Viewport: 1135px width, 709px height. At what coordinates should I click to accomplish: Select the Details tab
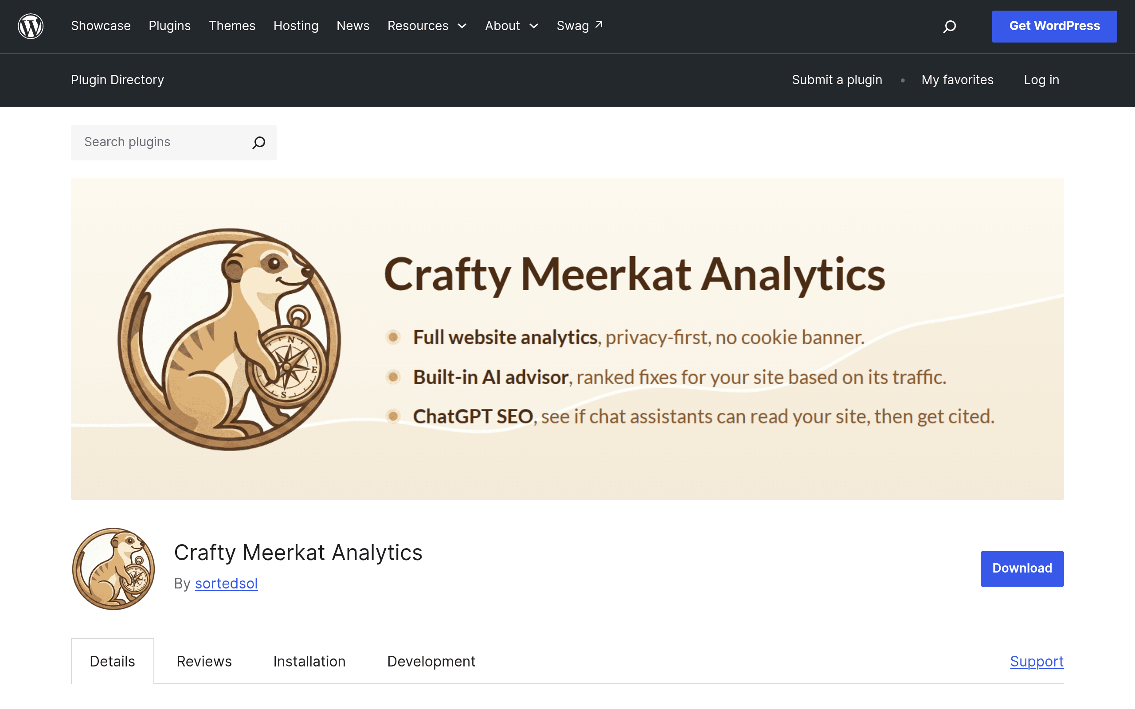113,661
